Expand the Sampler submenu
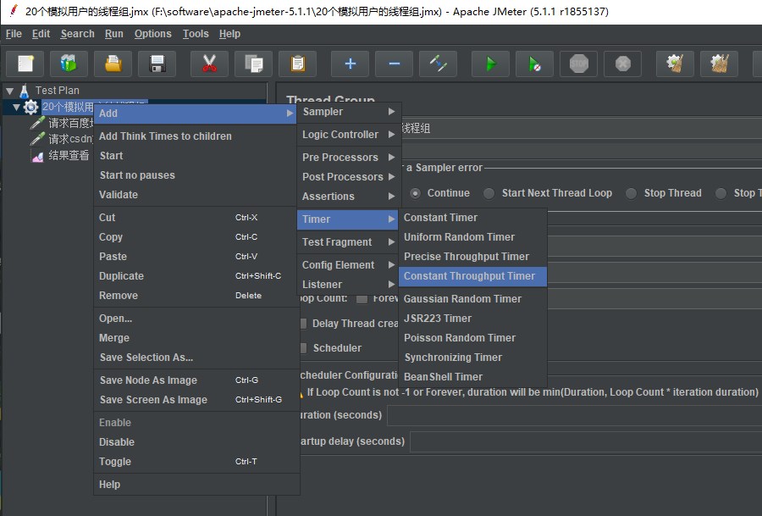762x516 pixels. coord(349,112)
